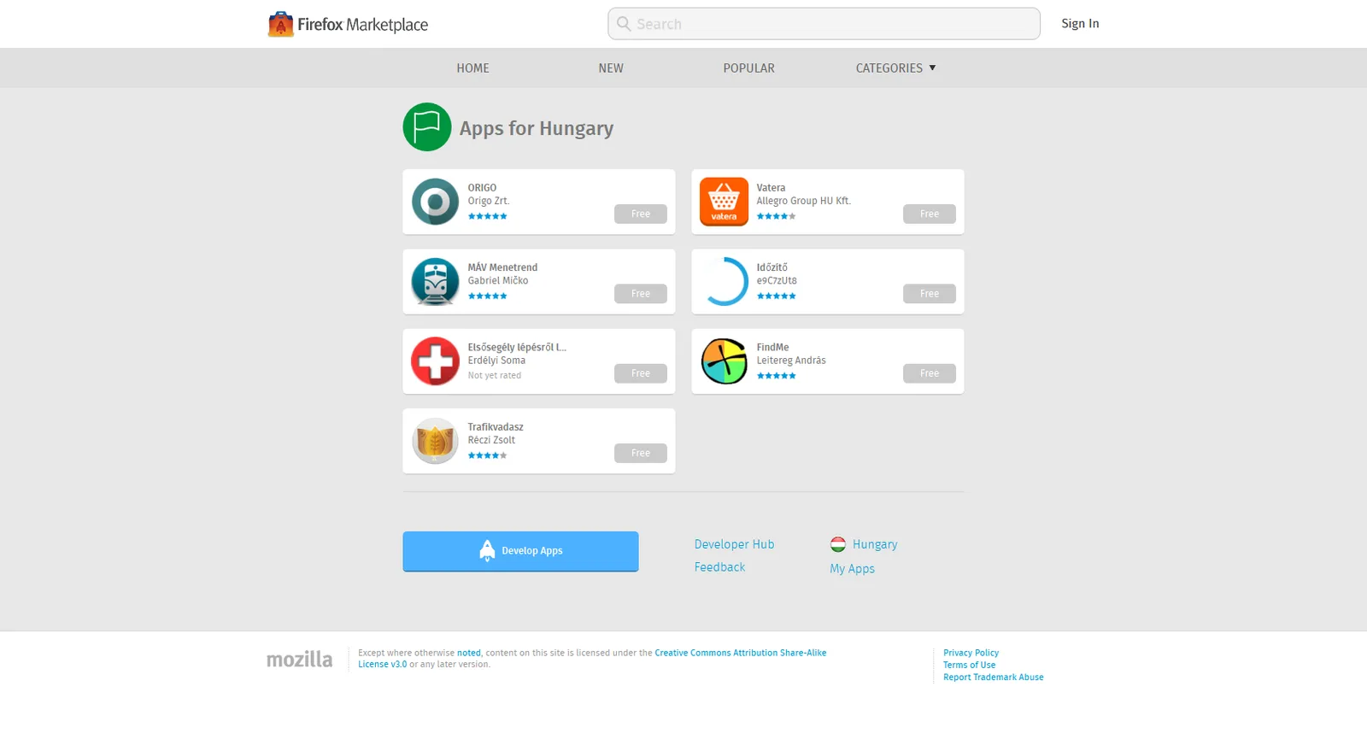Click 'e9C7zUt8' developer name

pyautogui.click(x=777, y=281)
